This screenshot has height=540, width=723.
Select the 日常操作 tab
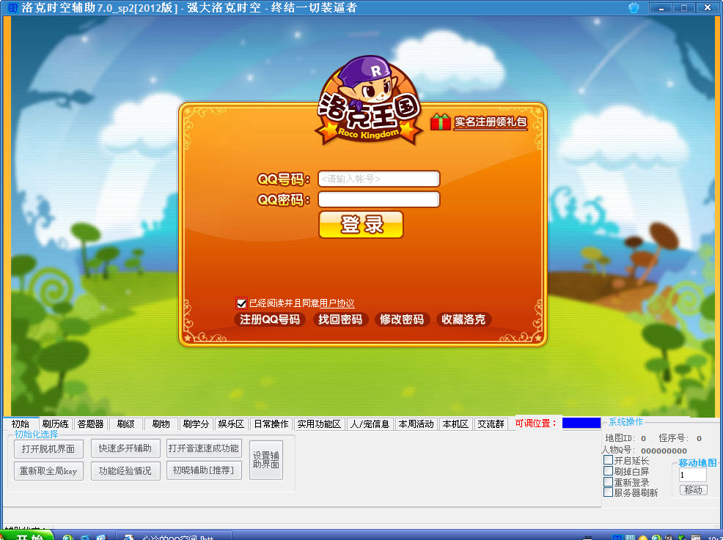coord(271,424)
